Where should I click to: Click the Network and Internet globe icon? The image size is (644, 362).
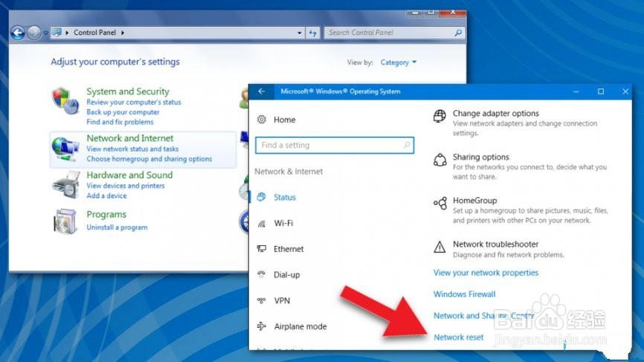65,149
